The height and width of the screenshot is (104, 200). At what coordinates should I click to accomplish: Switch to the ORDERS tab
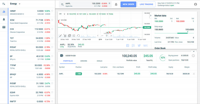coord(84,61)
